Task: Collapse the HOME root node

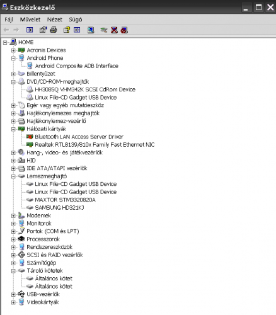Action: pos(5,43)
